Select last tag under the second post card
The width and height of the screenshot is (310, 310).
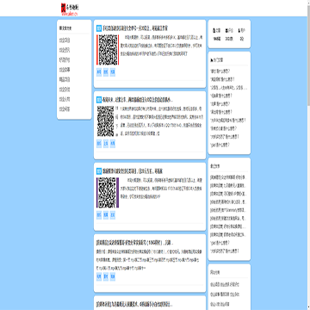pyautogui.click(x=113, y=144)
